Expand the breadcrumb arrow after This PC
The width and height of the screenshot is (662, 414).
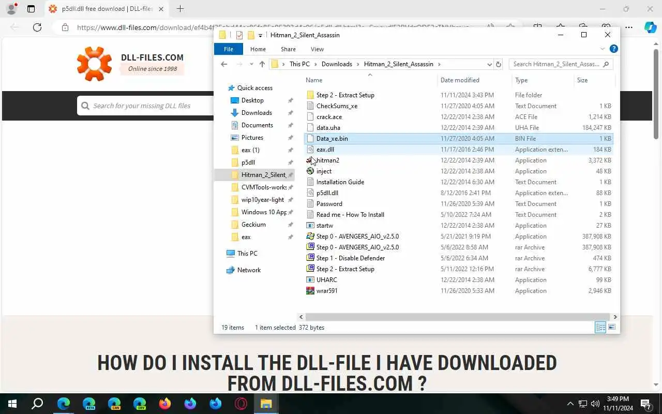315,64
